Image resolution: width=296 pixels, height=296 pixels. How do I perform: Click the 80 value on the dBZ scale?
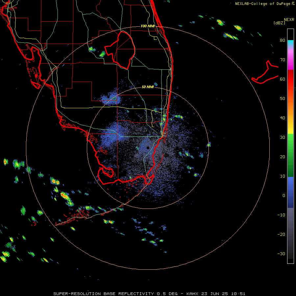(283, 40)
